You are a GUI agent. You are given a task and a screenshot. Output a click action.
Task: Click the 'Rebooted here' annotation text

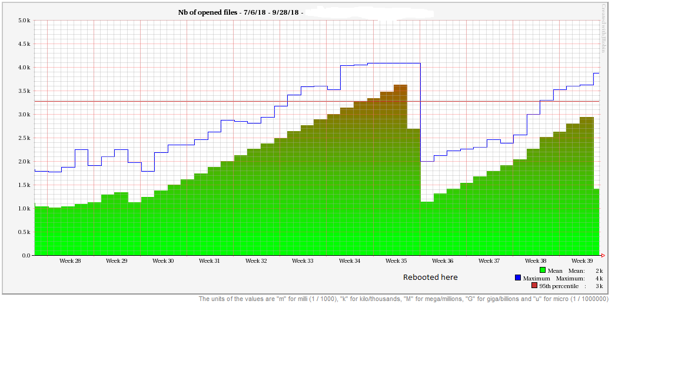[x=430, y=277]
